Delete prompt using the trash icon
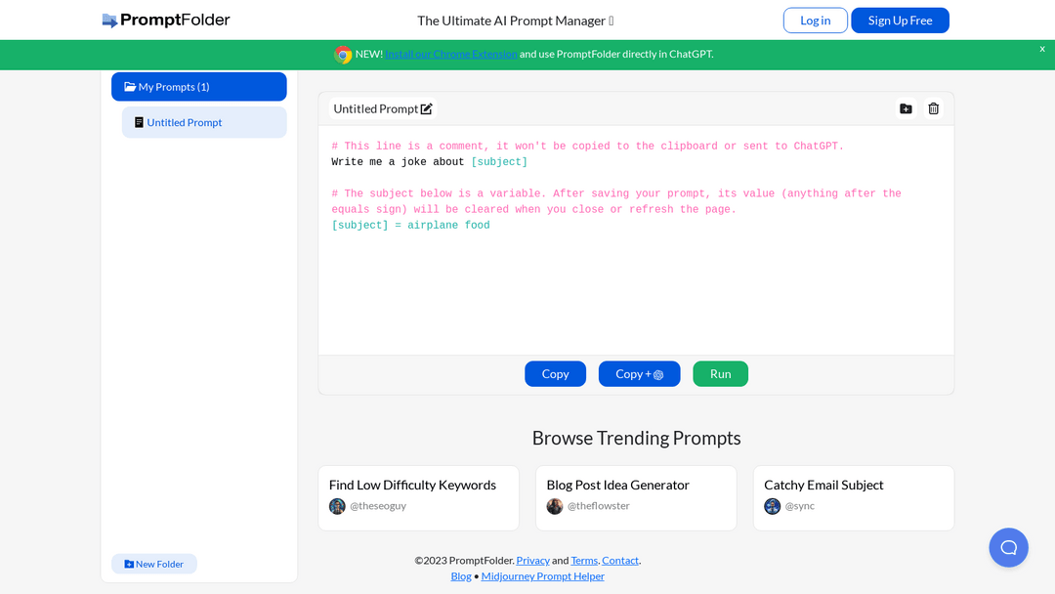The height and width of the screenshot is (594, 1055). click(933, 108)
